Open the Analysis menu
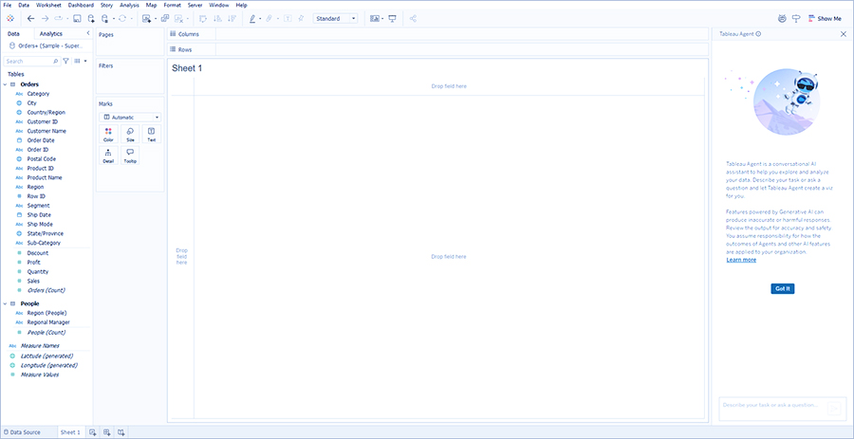Screen dimensions: 854x439 [x=129, y=5]
